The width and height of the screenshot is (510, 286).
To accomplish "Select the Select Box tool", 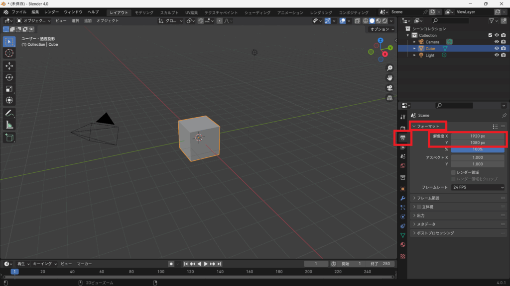I will [x=9, y=42].
